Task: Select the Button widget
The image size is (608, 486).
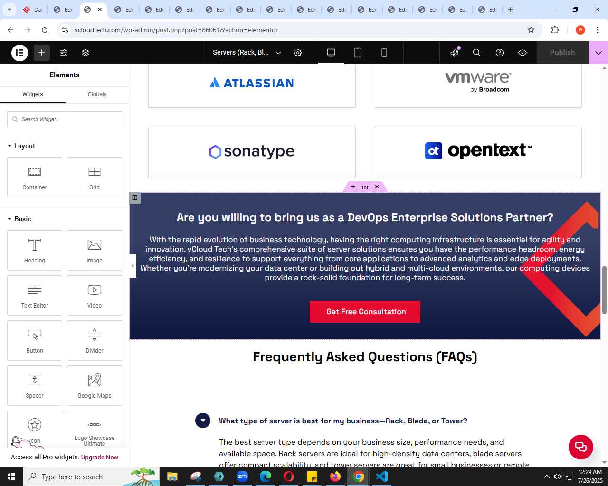Action: coord(35,340)
